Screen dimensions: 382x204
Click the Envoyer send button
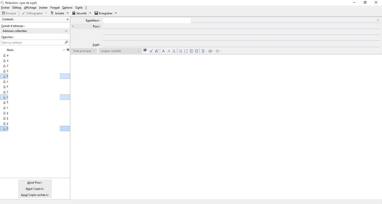[9, 13]
